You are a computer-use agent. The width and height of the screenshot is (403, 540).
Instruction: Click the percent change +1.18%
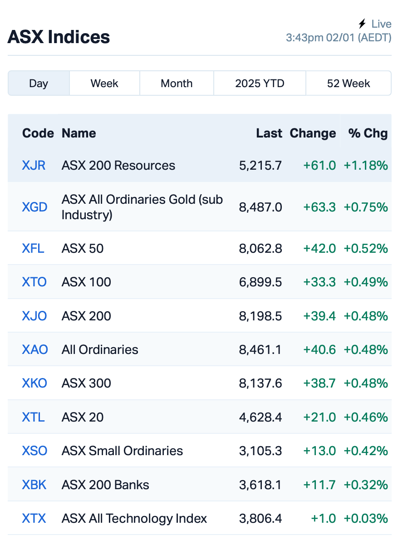click(366, 165)
